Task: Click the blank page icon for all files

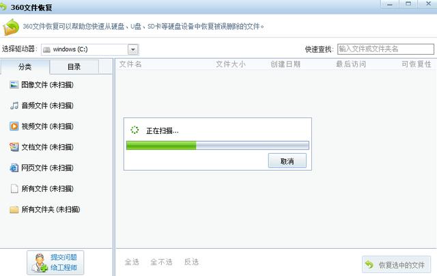Action: click(14, 189)
